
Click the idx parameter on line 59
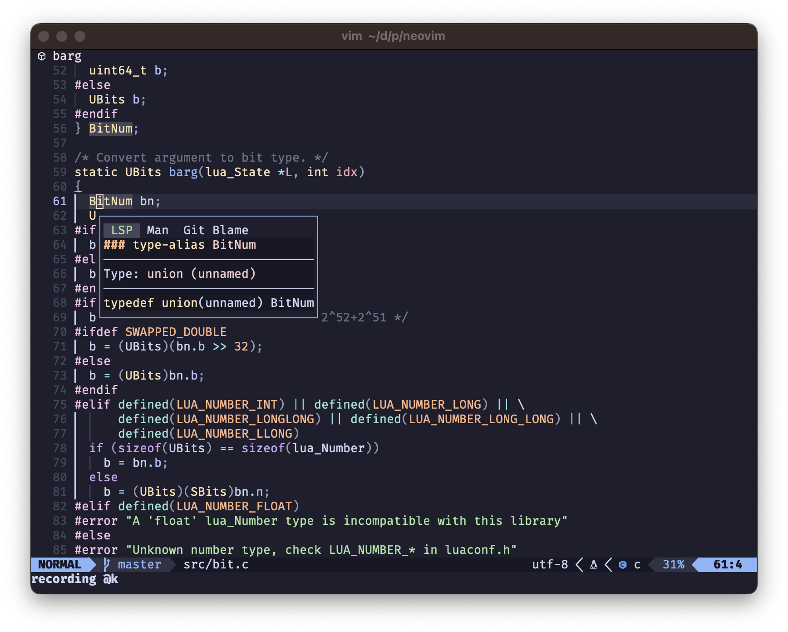[x=347, y=172]
